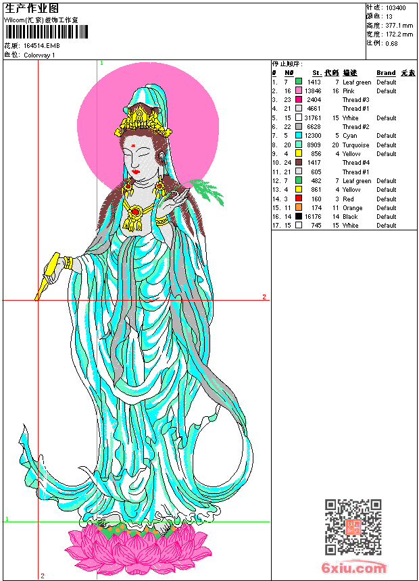This screenshot has height=581, width=419.
Task: Pick the Orange color swatch
Action: tap(299, 207)
